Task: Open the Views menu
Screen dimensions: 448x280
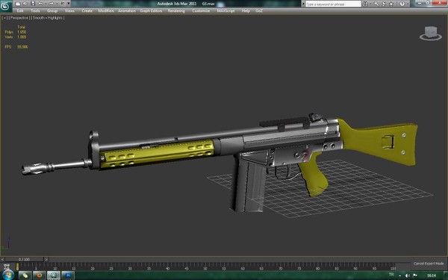Action: (69, 11)
